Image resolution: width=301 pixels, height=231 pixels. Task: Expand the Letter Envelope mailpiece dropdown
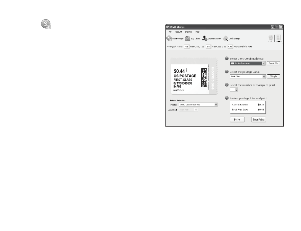point(264,63)
